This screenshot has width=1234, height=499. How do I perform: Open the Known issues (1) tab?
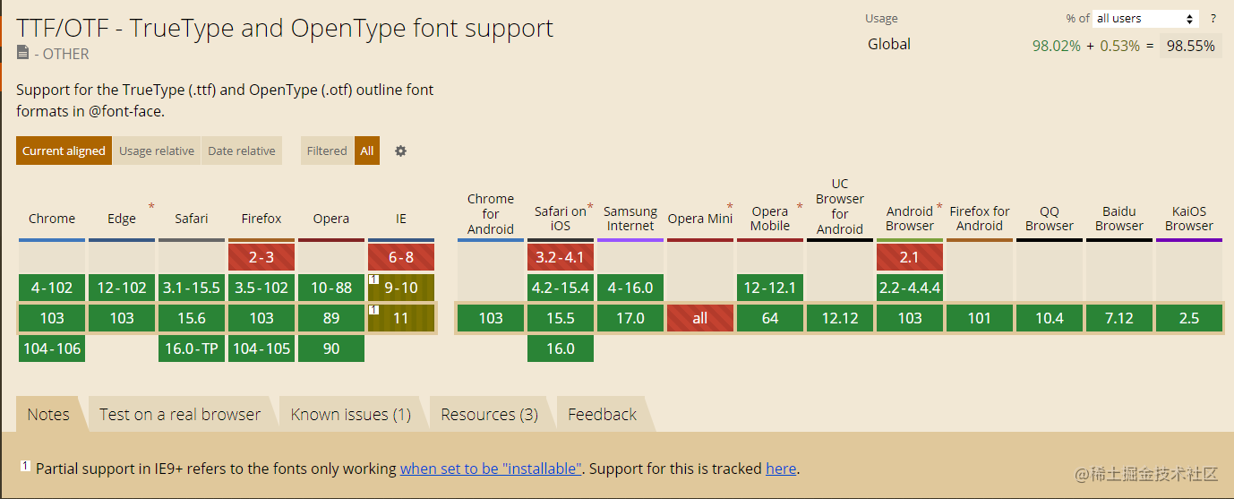point(350,414)
